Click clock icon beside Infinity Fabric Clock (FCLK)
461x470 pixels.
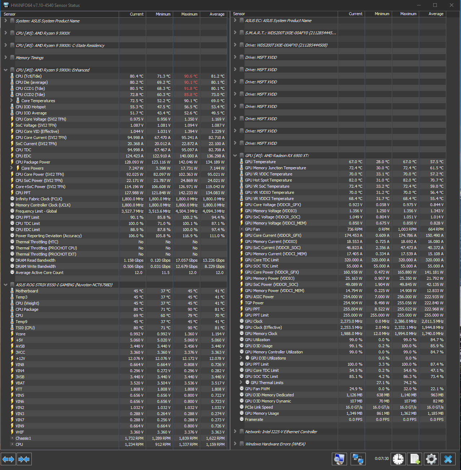click(12, 199)
